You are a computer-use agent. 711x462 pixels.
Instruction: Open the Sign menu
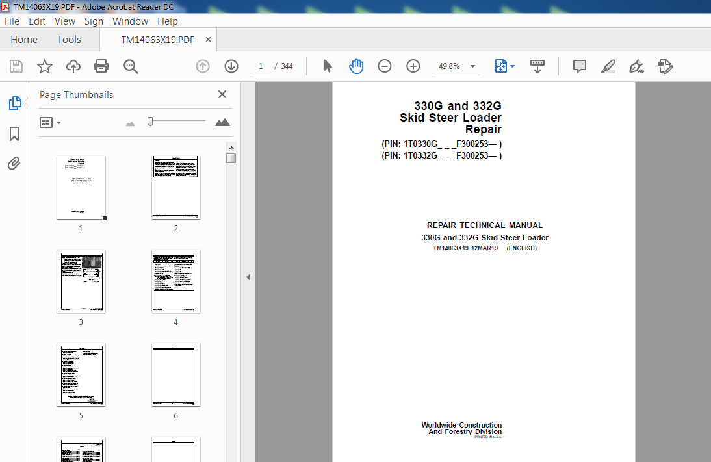click(94, 21)
